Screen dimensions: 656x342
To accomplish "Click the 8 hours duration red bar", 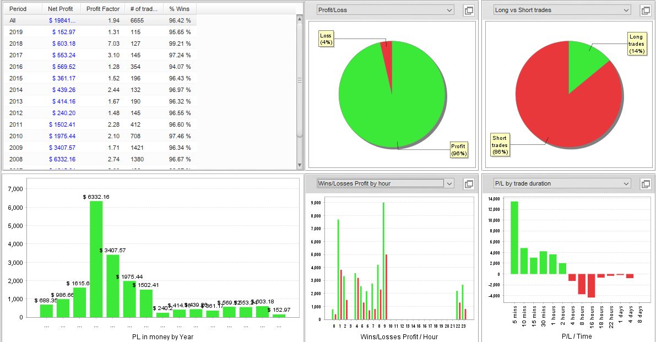I will click(x=582, y=284).
